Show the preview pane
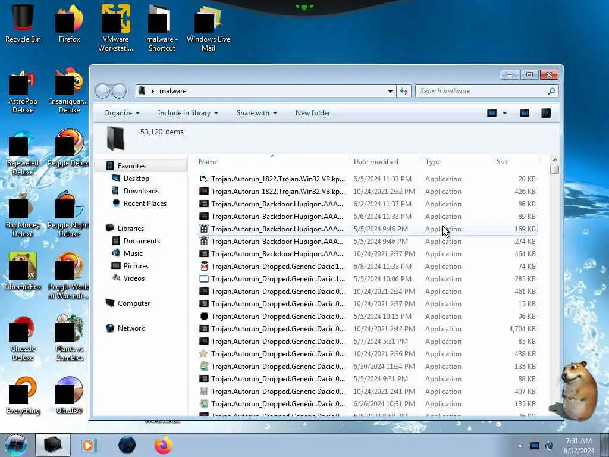The width and height of the screenshot is (609, 457). pyautogui.click(x=525, y=113)
